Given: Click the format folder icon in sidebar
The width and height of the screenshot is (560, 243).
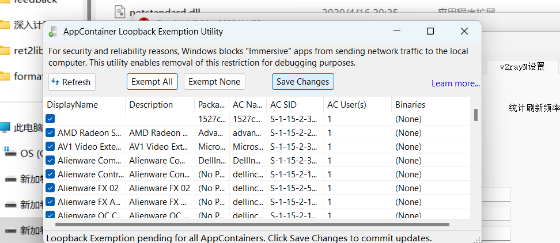Looking at the screenshot, I should [5, 76].
